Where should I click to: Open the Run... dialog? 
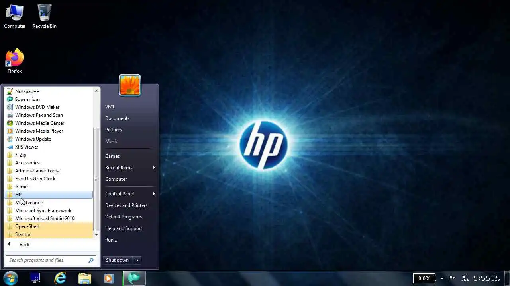pyautogui.click(x=111, y=240)
